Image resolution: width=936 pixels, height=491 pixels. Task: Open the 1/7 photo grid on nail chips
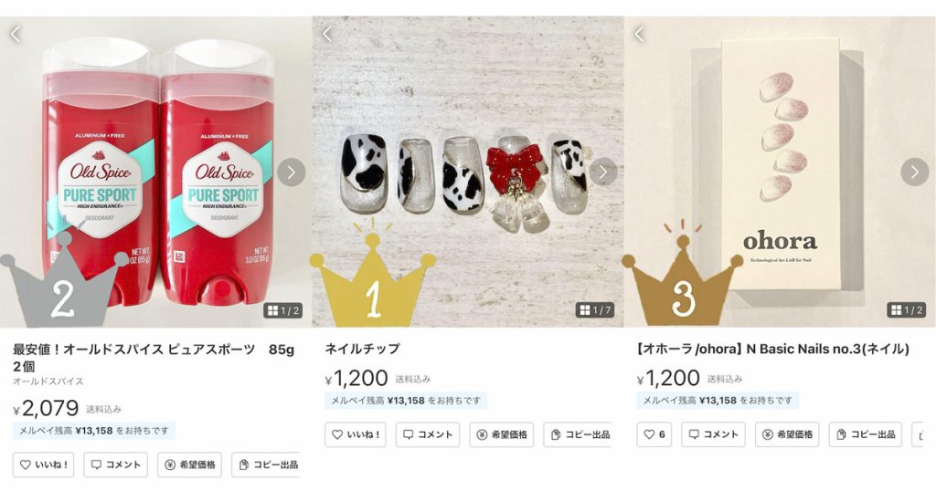click(x=595, y=310)
